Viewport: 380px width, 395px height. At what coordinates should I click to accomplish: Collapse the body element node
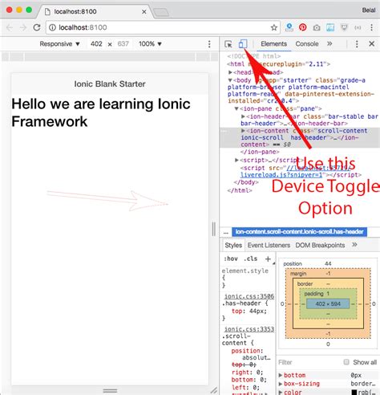point(230,80)
